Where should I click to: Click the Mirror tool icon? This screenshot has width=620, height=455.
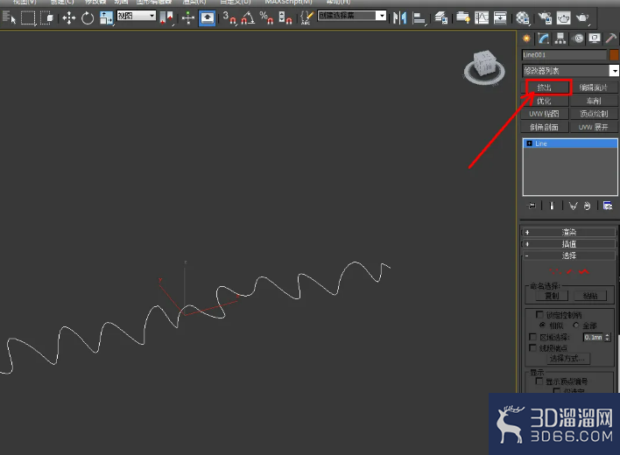(400, 17)
